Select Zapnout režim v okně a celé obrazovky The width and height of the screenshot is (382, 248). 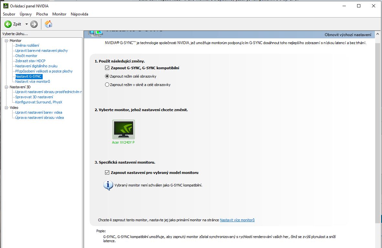[x=107, y=85]
